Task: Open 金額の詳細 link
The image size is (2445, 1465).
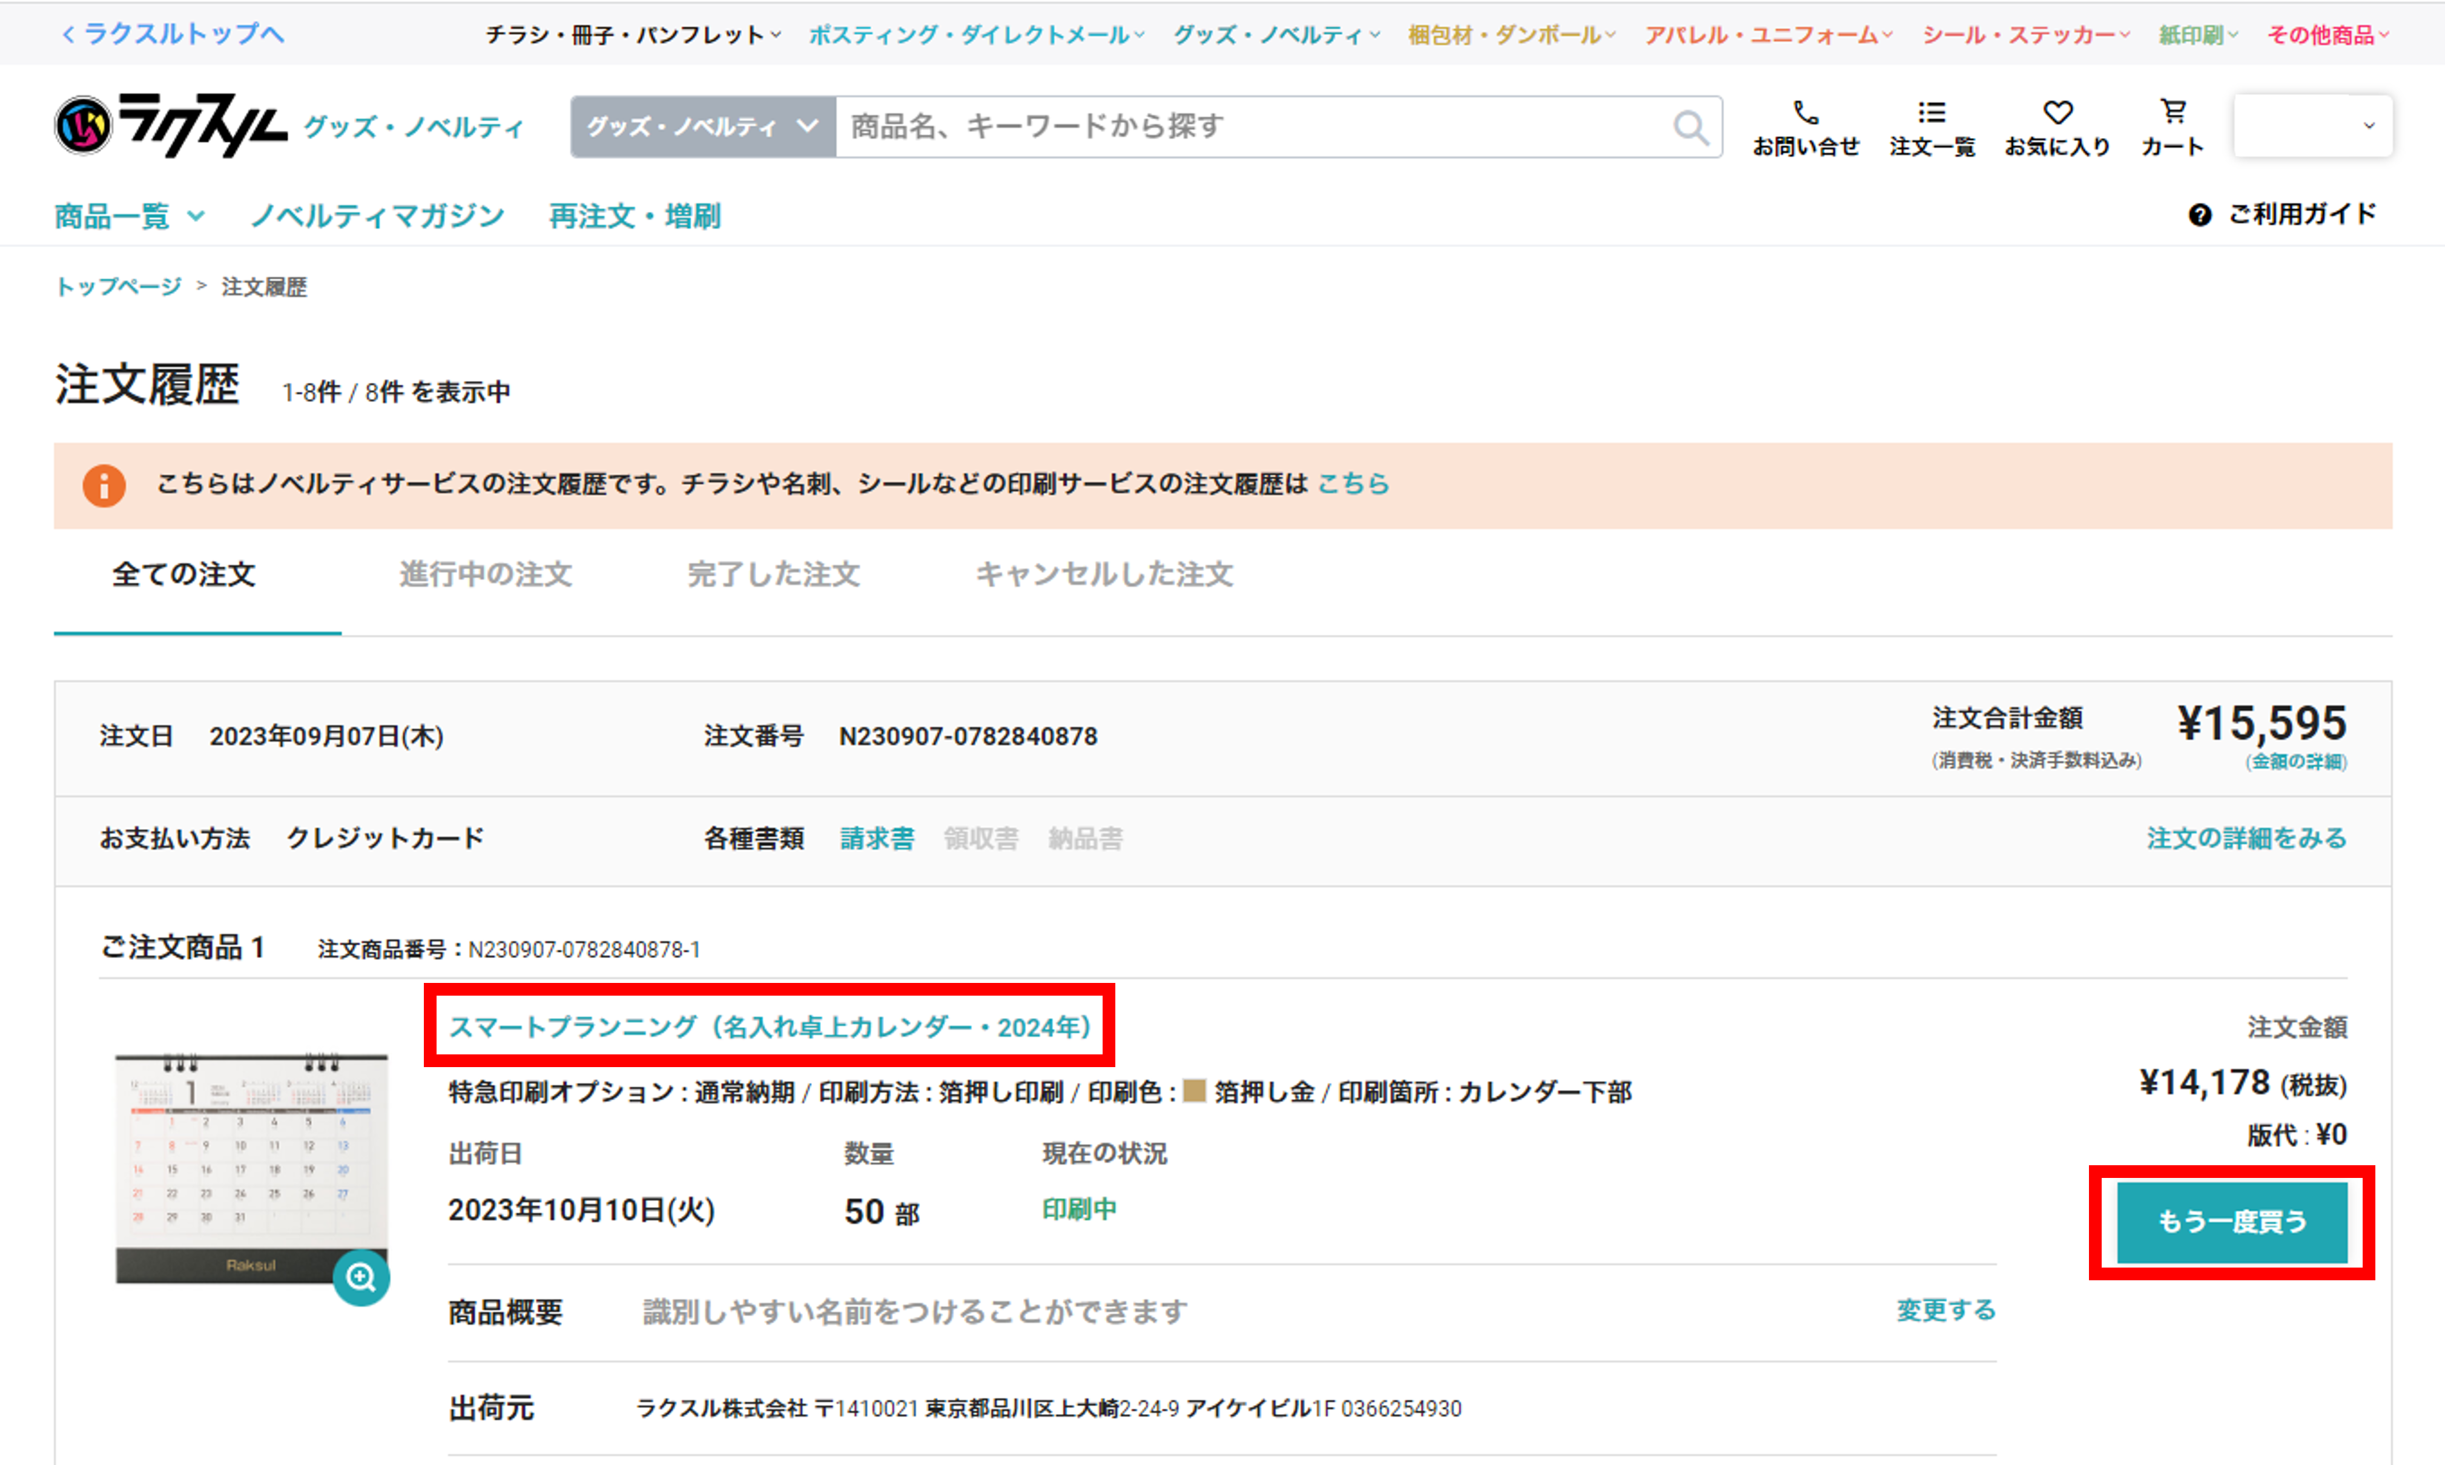Action: click(2296, 761)
